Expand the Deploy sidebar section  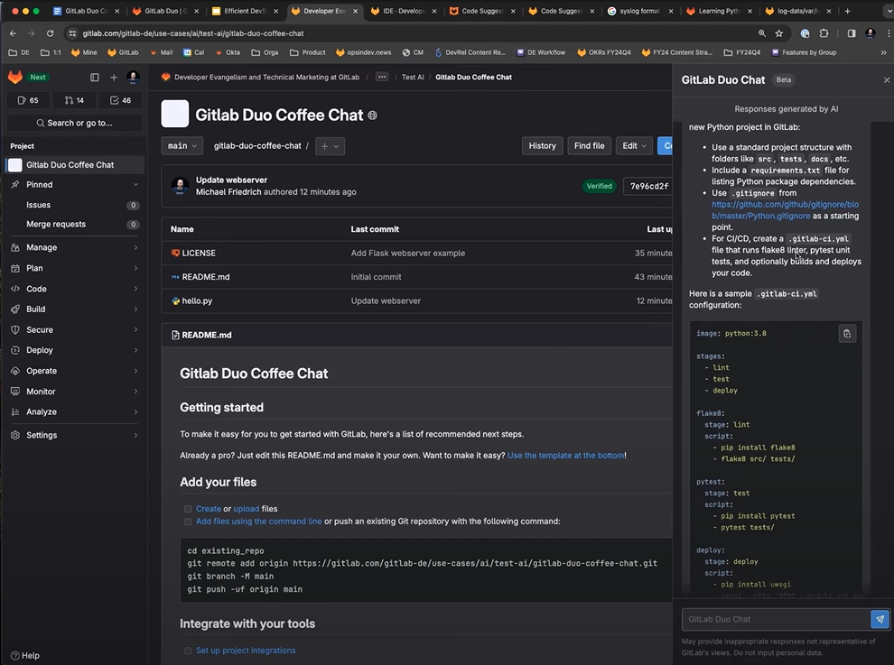[74, 350]
